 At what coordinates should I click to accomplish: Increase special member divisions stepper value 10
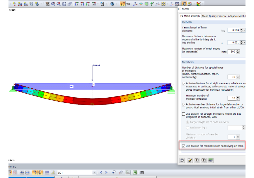238,76
